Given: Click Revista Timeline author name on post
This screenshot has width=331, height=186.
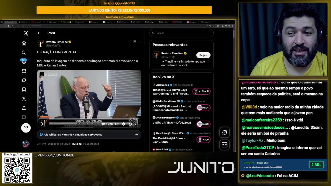Looking at the screenshot, I should point(57,42).
